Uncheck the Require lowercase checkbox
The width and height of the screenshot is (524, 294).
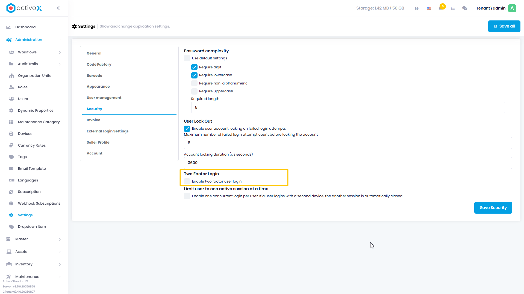(194, 75)
